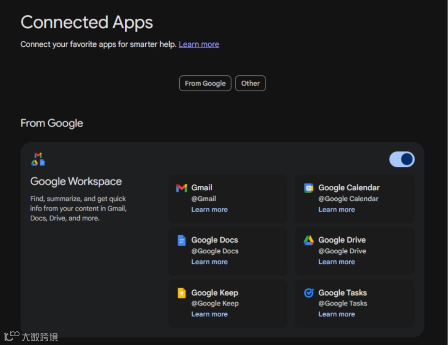Click the Google Keep lightbulb icon
The image size is (448, 345).
(x=182, y=293)
